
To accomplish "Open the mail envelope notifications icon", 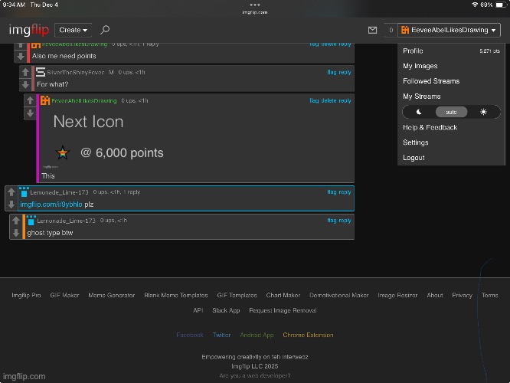I will pyautogui.click(x=372, y=30).
